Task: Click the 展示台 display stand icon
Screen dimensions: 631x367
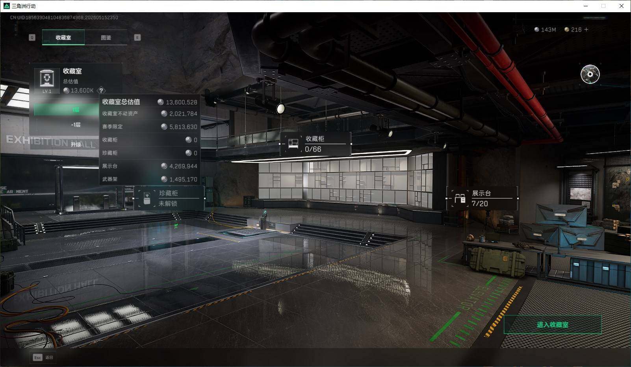Action: pyautogui.click(x=460, y=198)
